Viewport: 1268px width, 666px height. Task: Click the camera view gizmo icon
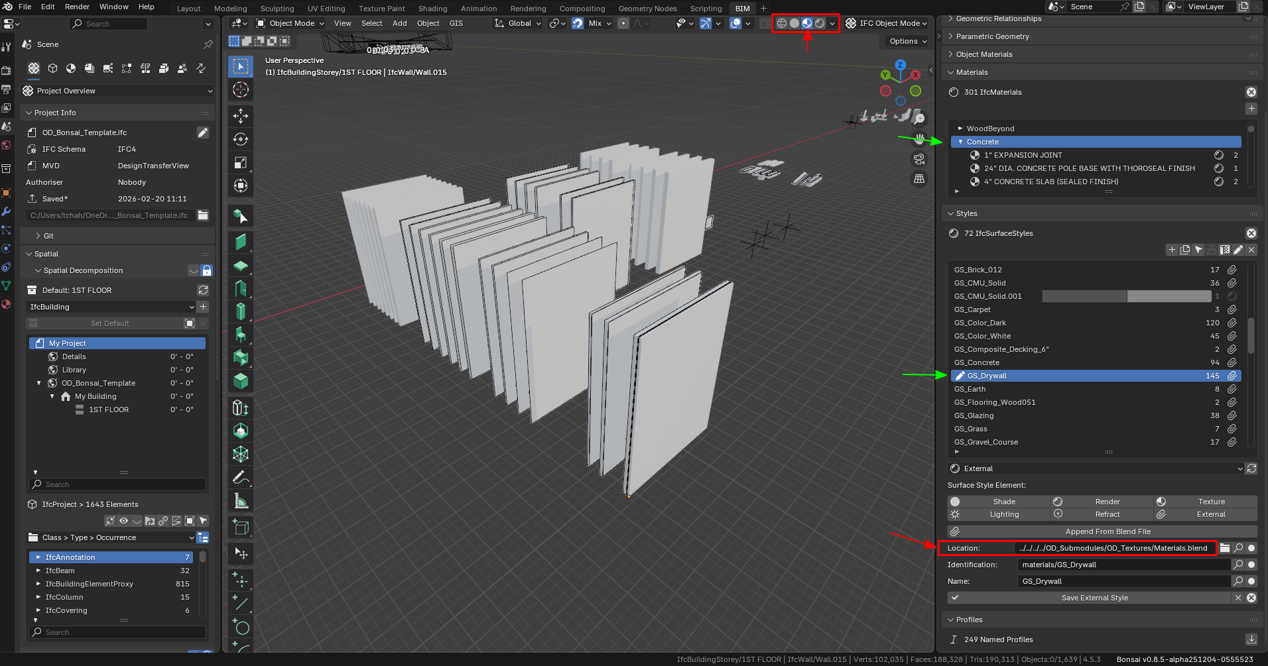pyautogui.click(x=919, y=159)
